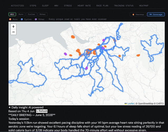Click the orange Runs legend dot
The image size is (168, 132).
[10, 19]
